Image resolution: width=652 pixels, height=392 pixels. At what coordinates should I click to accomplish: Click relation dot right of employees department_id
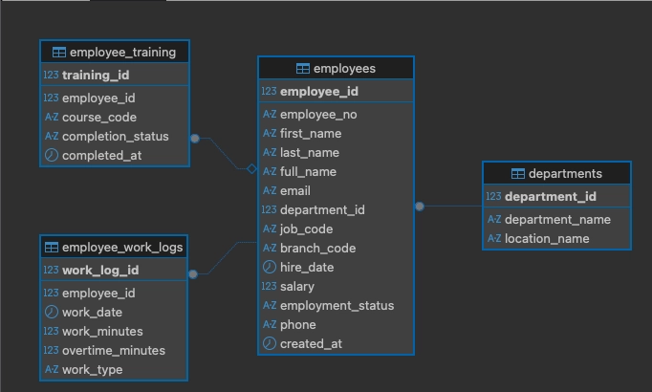[420, 207]
